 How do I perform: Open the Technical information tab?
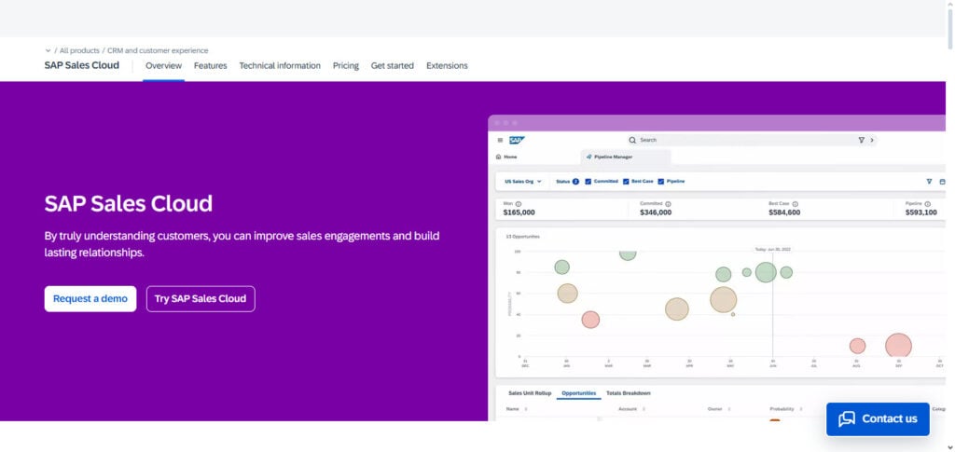[280, 65]
